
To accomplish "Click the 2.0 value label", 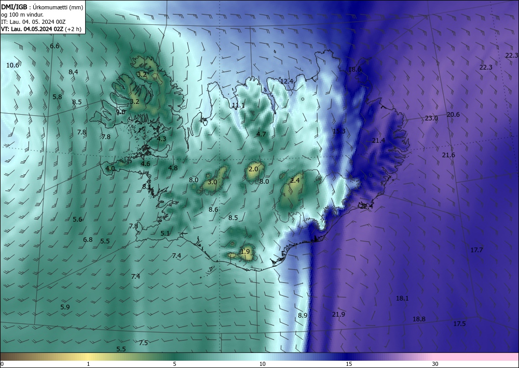I will point(253,169).
